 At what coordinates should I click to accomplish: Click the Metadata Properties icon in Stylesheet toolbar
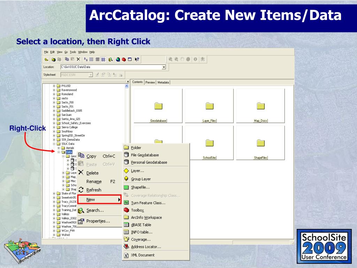pyautogui.click(x=103, y=75)
